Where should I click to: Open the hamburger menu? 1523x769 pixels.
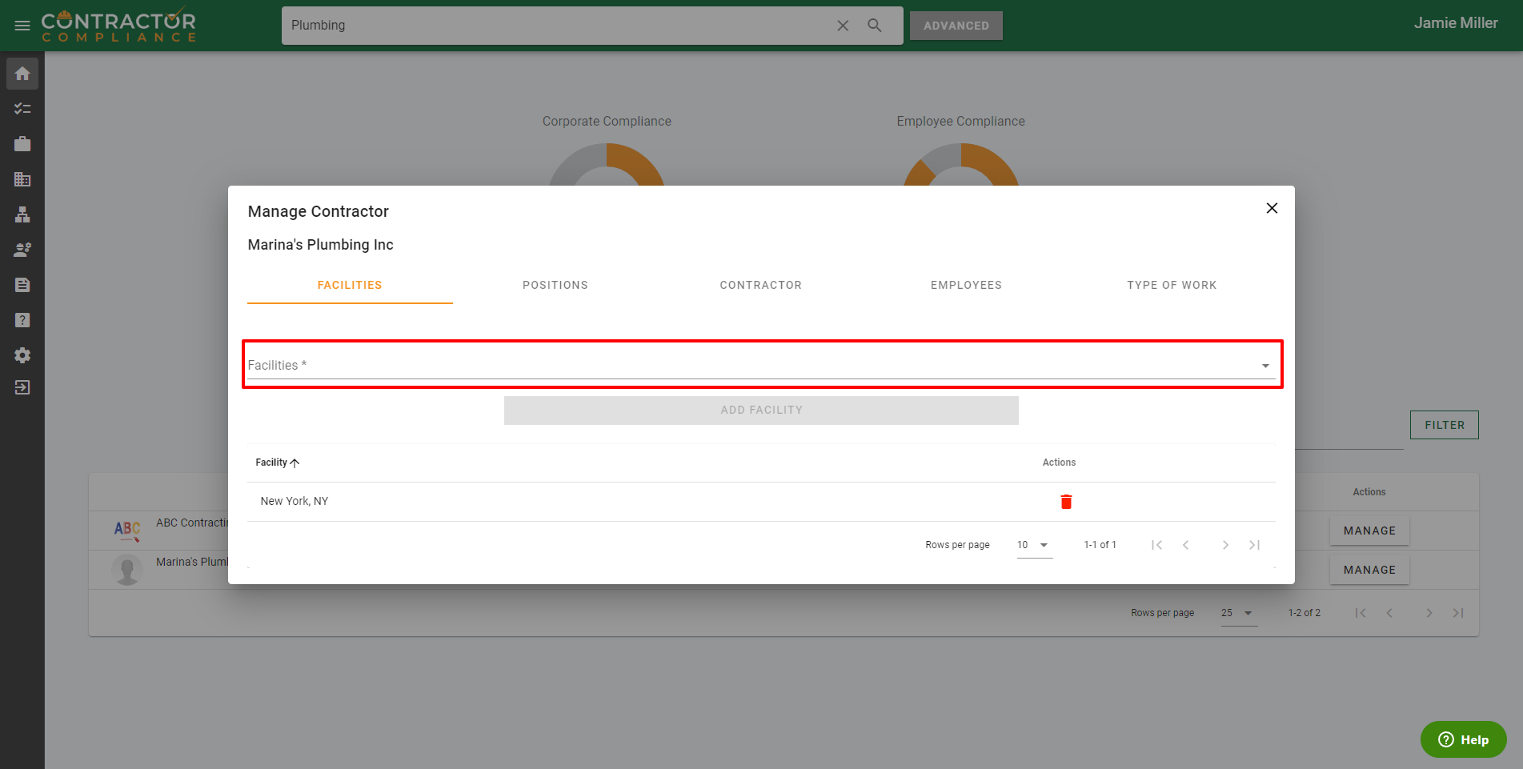[x=22, y=26]
